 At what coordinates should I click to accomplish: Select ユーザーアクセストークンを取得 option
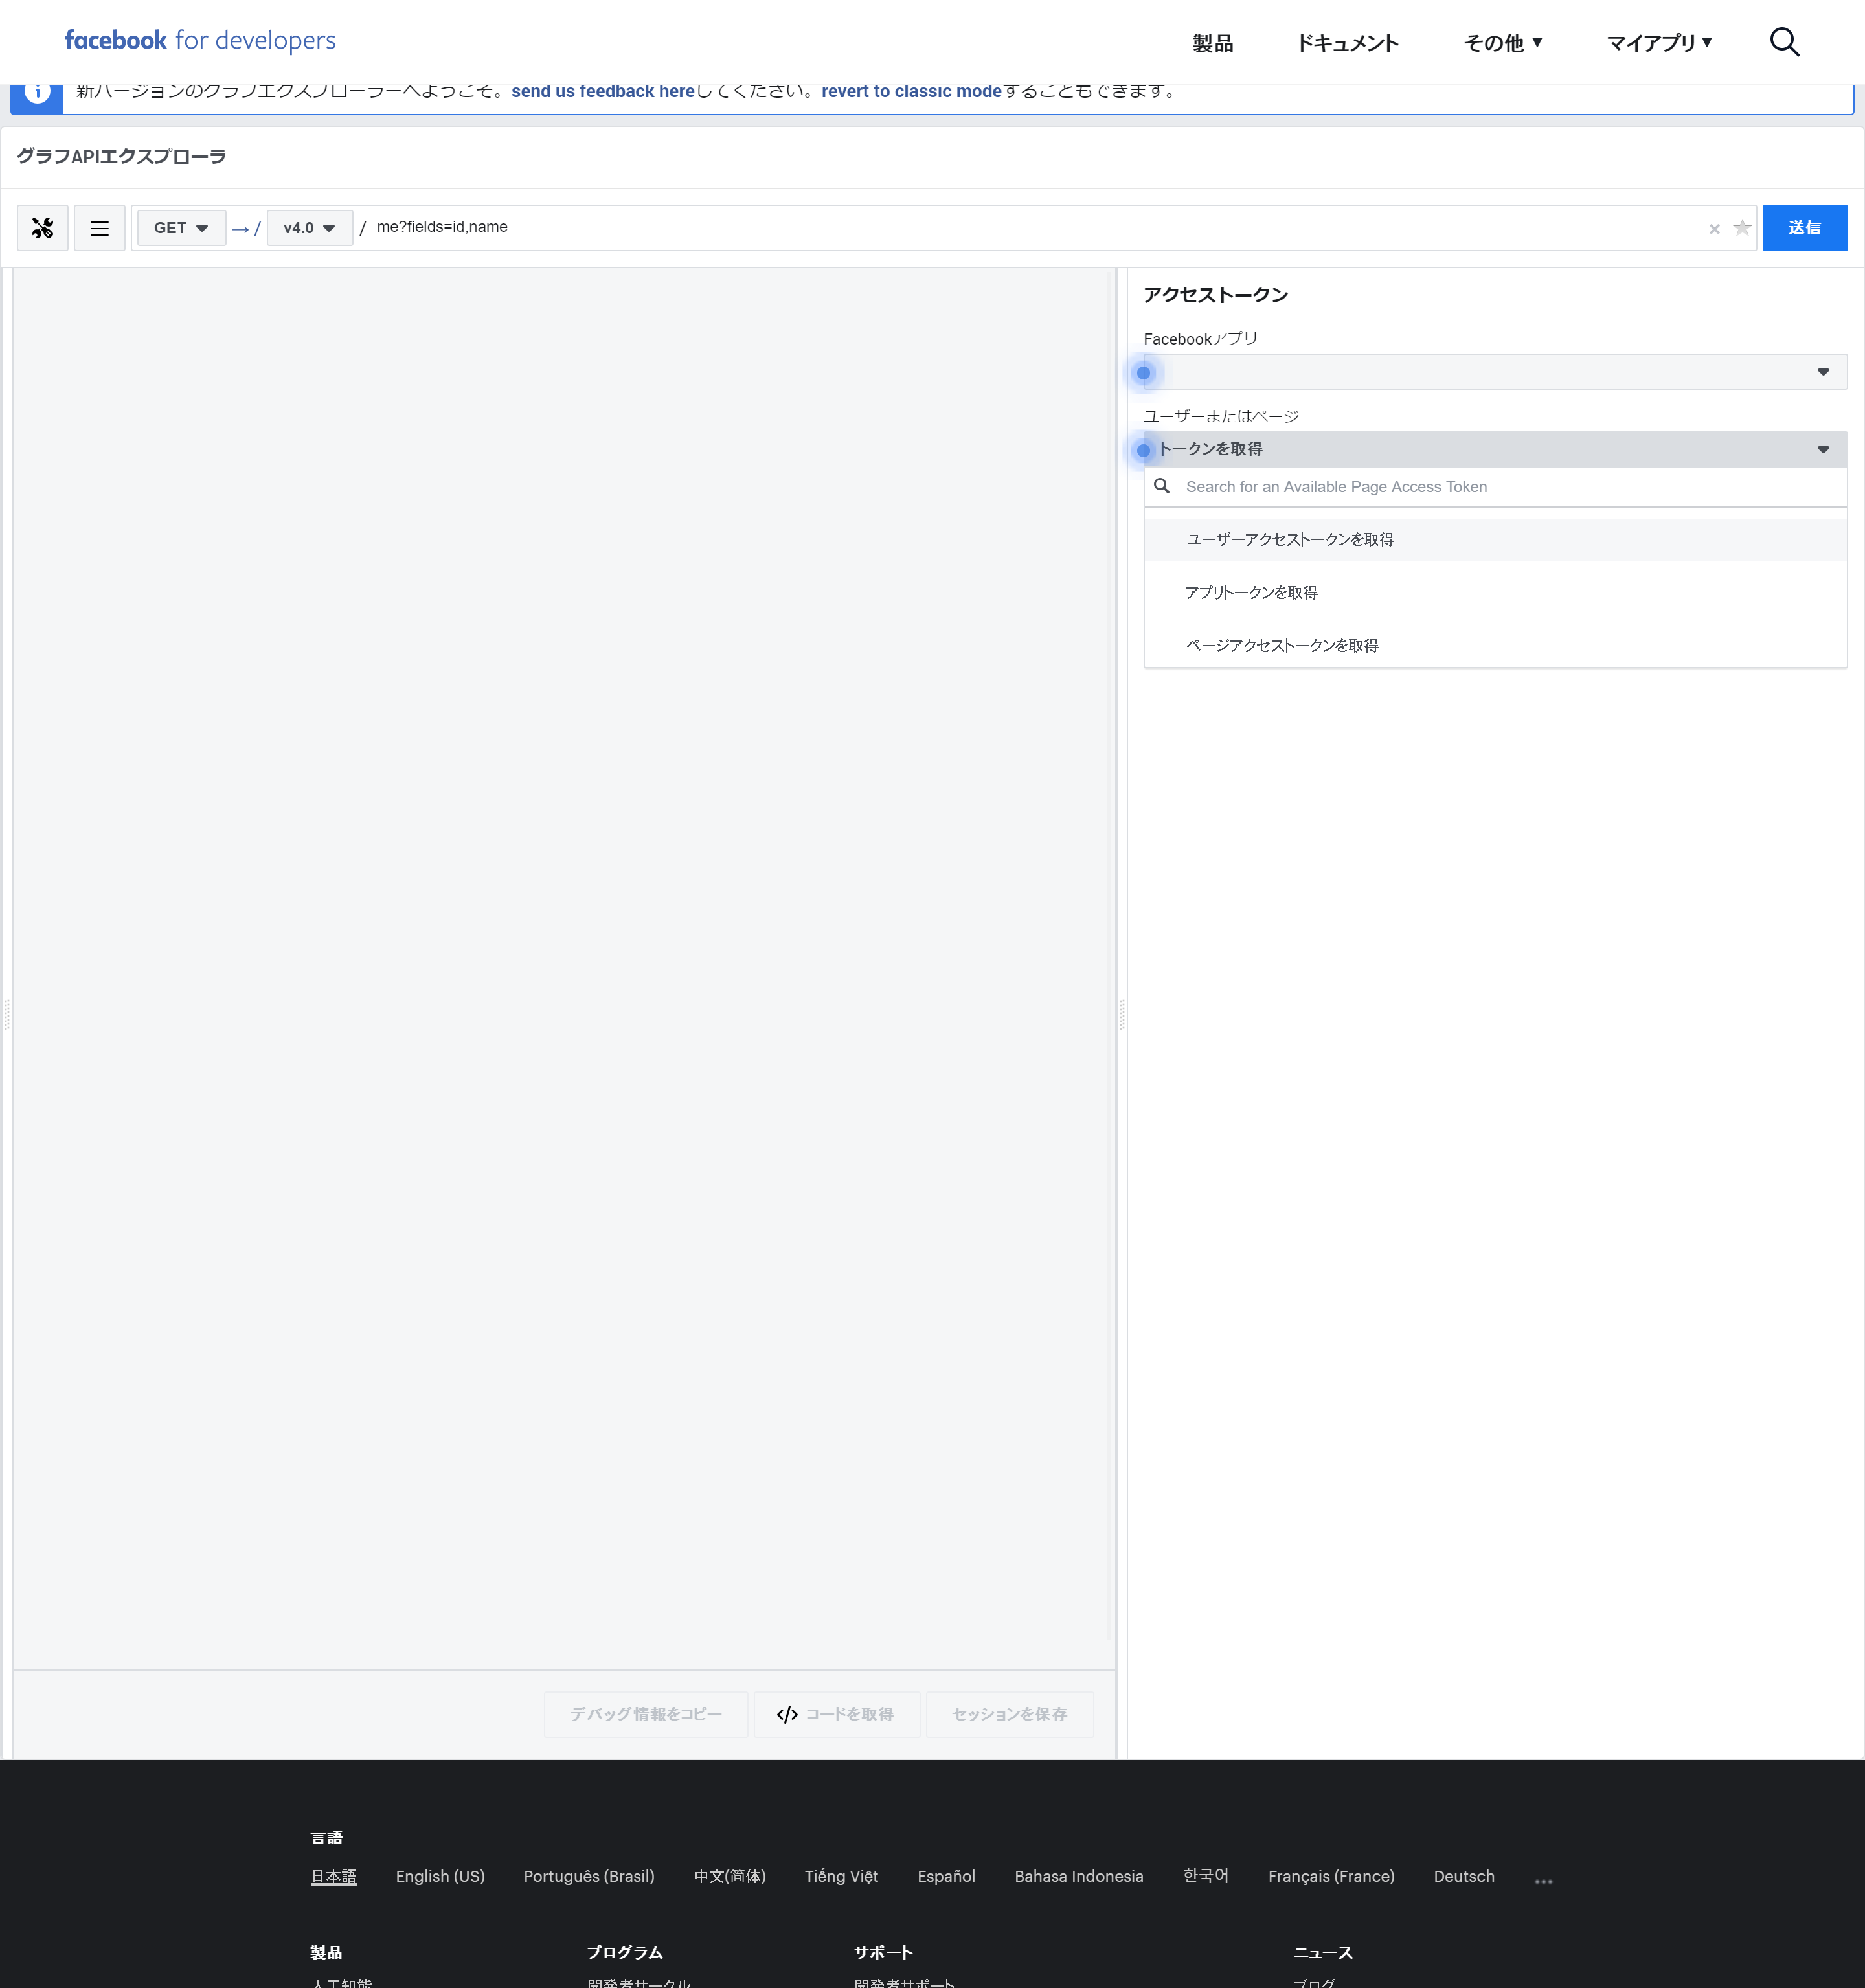pos(1289,539)
